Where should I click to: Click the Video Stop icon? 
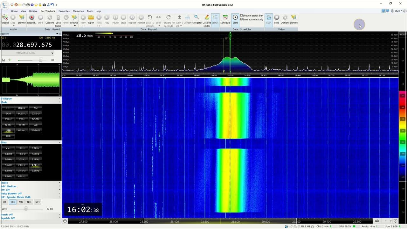pos(277,18)
